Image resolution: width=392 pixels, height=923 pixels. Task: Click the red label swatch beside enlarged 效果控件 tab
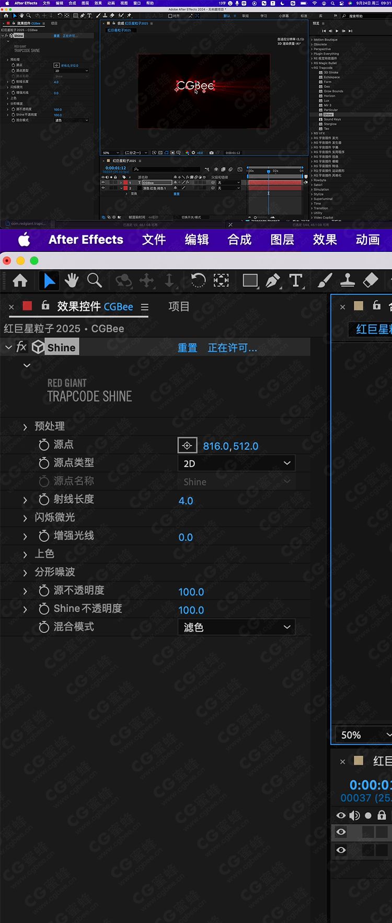(27, 306)
